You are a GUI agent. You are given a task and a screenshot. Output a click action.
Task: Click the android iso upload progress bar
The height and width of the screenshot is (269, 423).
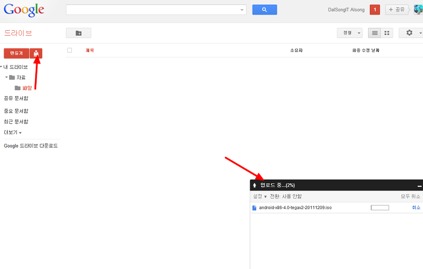pyautogui.click(x=379, y=207)
